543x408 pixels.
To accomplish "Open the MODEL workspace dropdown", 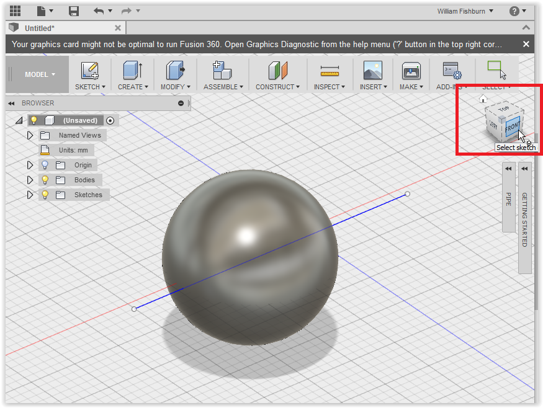I will (x=40, y=74).
